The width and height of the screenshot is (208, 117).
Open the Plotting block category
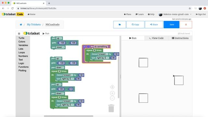click(x=22, y=71)
